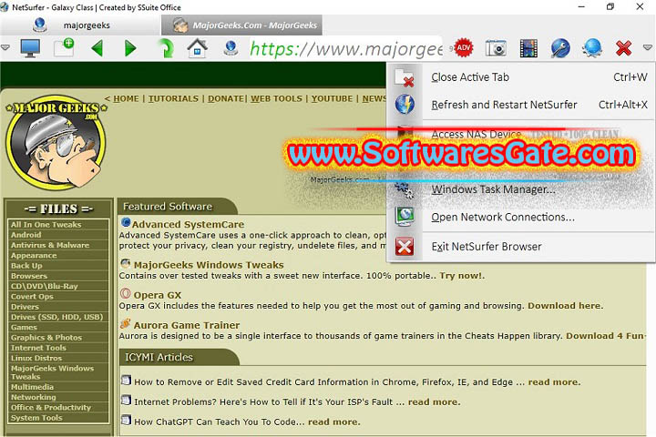This screenshot has height=437, width=656.
Task: Read more about ChatGPT coding article
Action: click(333, 422)
